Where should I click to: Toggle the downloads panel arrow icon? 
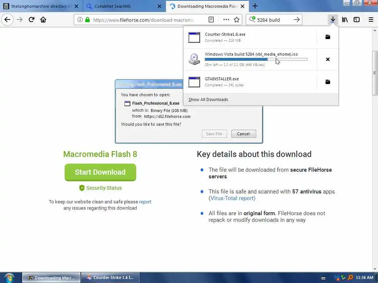333,20
